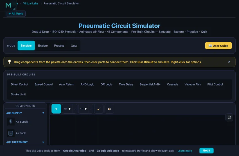Click the Google AdSense text
The image size is (239, 156).
click(108, 151)
